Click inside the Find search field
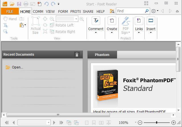Image resolution: width=182 pixels, height=127 pixels. pyautogui.click(x=130, y=11)
